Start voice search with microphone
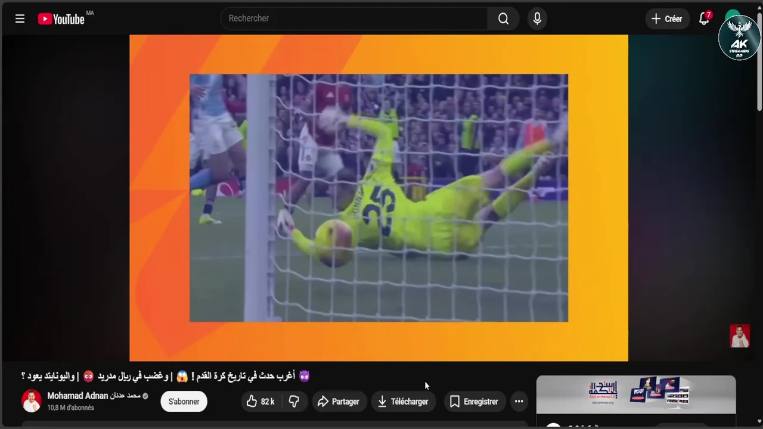Screen dimensions: 763x429 [537, 18]
